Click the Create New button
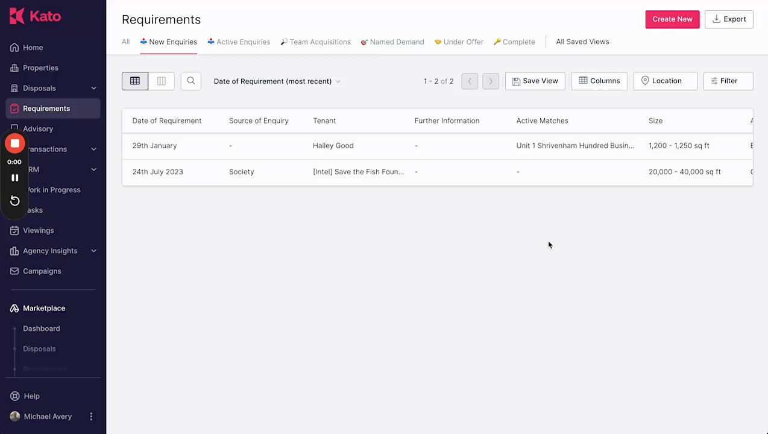The image size is (768, 434). coord(672,19)
